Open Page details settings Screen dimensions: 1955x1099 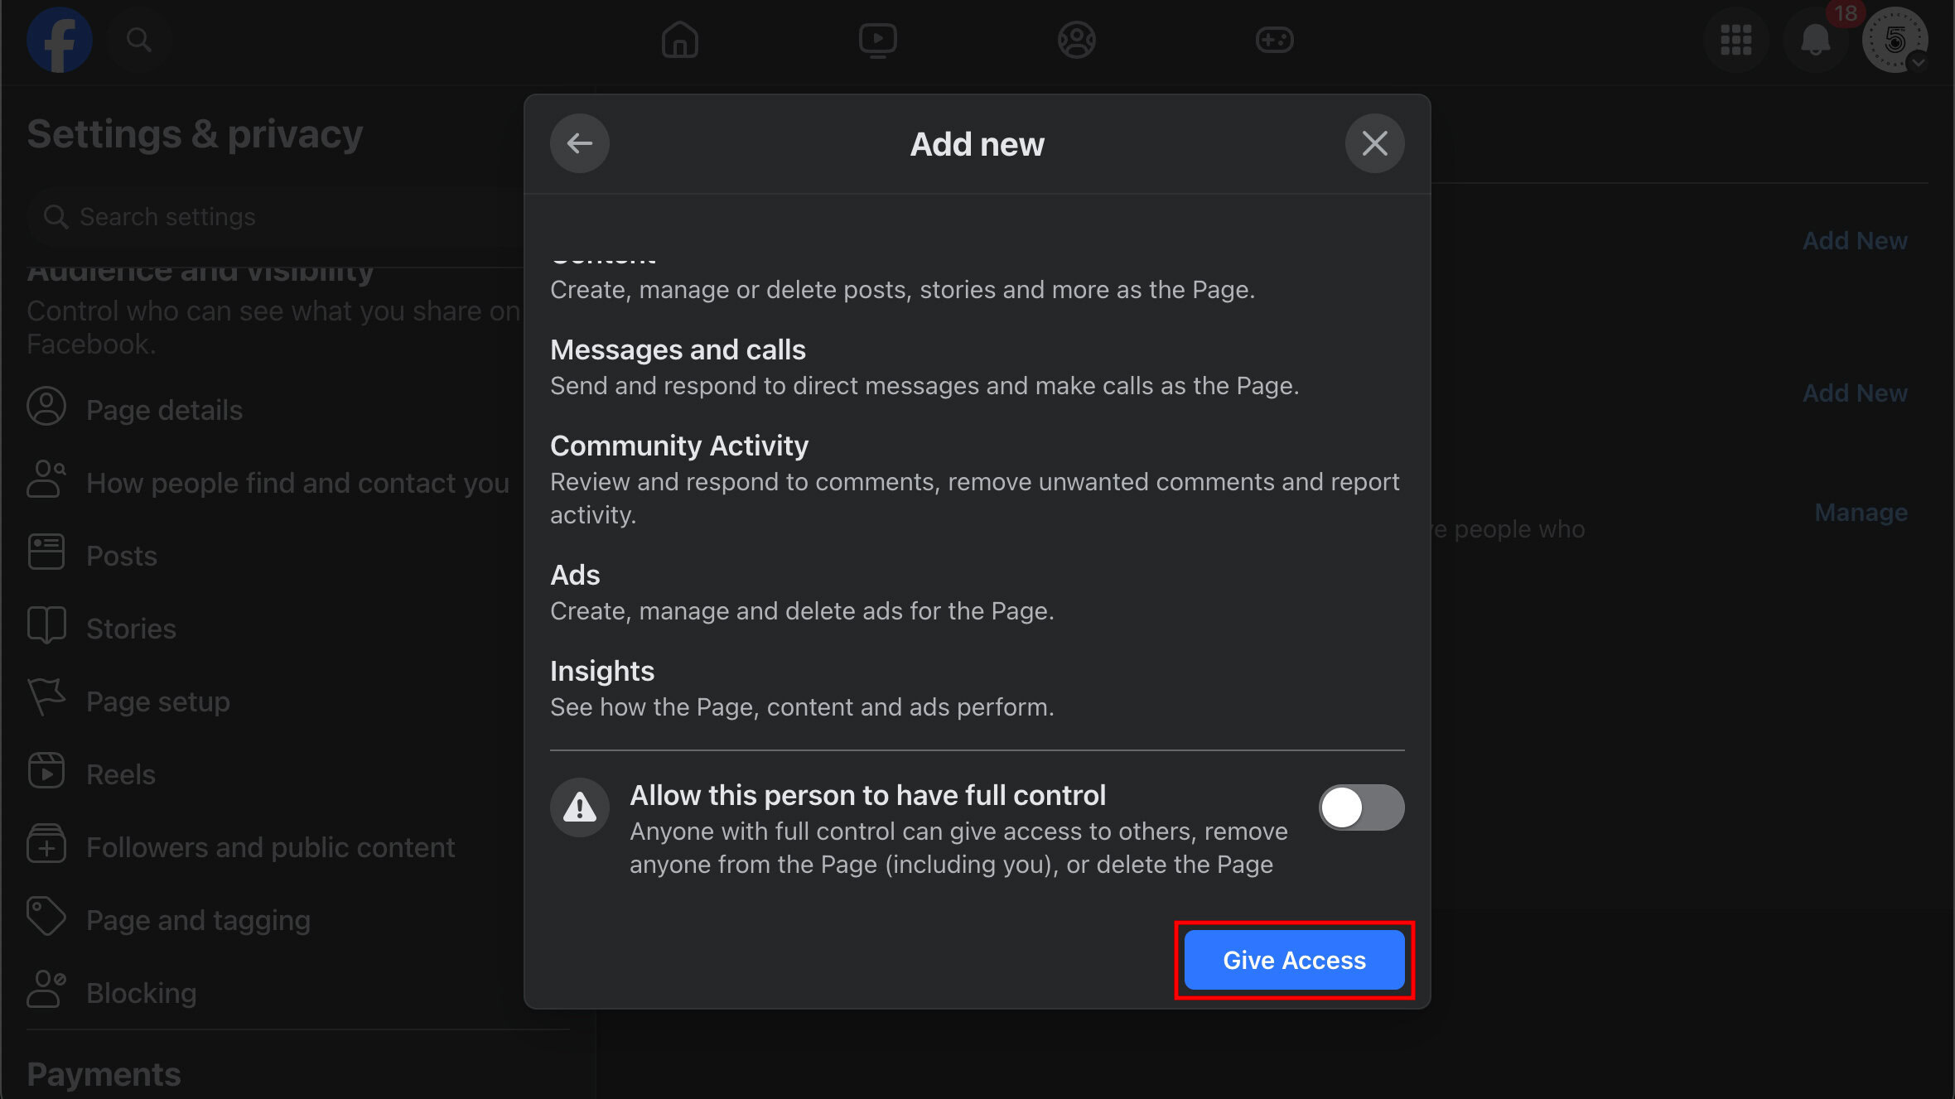(164, 410)
